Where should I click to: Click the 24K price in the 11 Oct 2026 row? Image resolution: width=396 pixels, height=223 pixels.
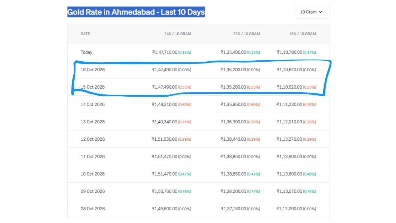165,156
